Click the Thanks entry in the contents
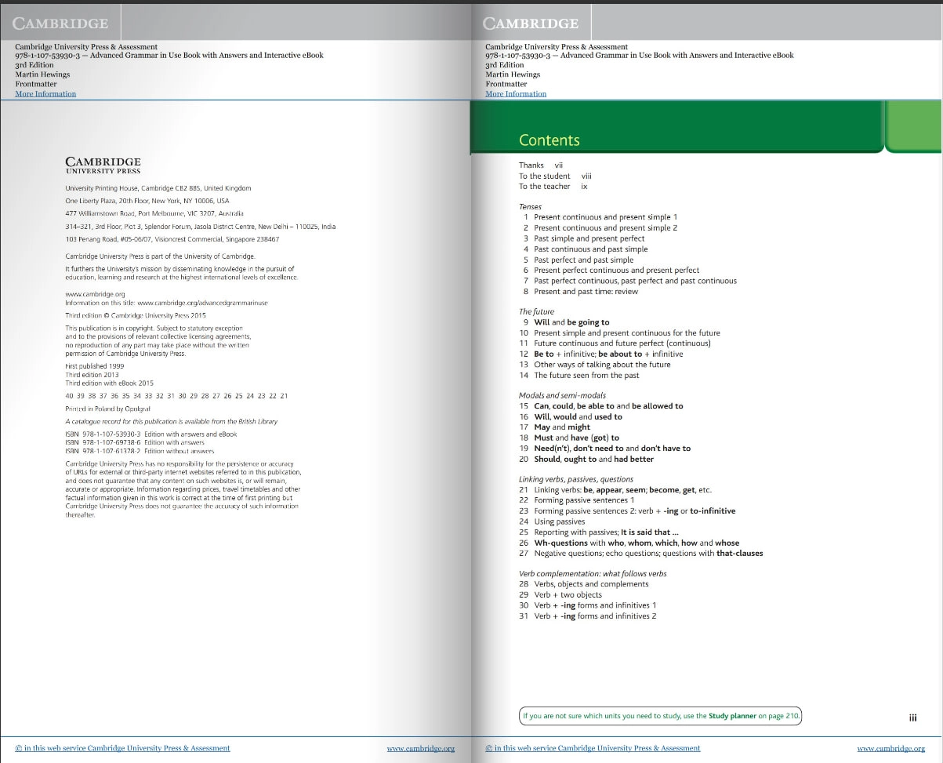Screen dimensions: 943x763 (x=531, y=165)
